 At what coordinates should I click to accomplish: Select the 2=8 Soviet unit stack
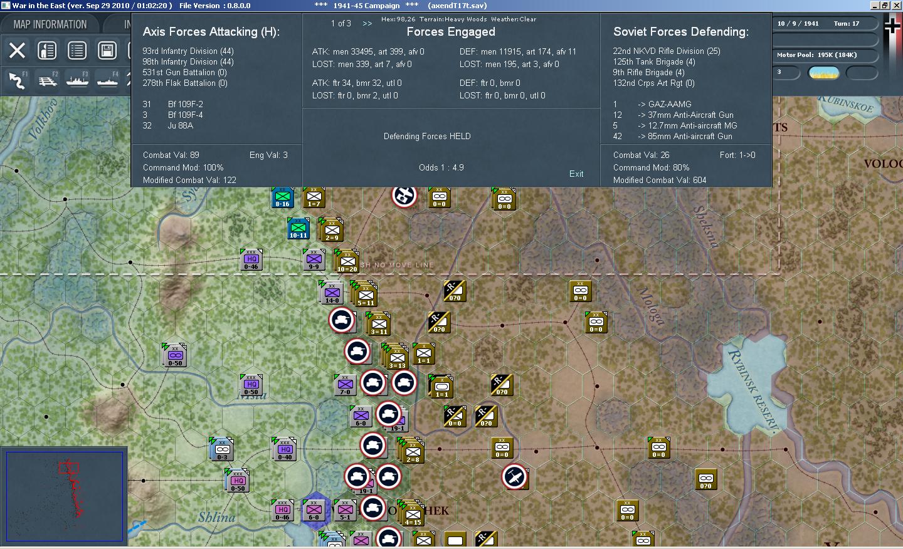412,451
